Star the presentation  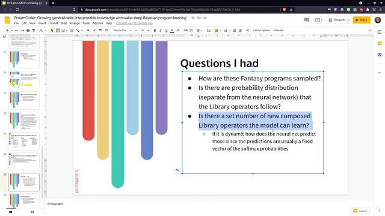coord(193,18)
